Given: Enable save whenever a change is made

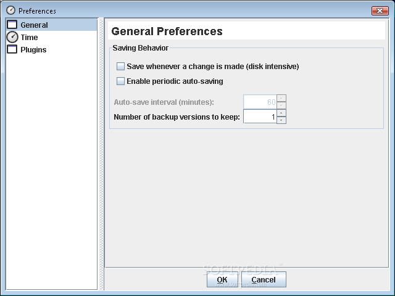Looking at the screenshot, I should click(x=120, y=67).
